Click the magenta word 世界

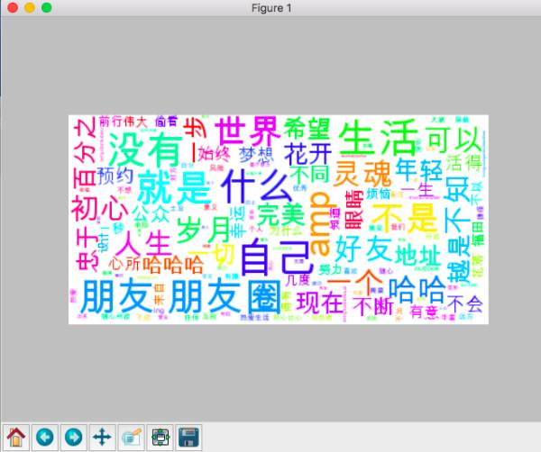pos(248,131)
